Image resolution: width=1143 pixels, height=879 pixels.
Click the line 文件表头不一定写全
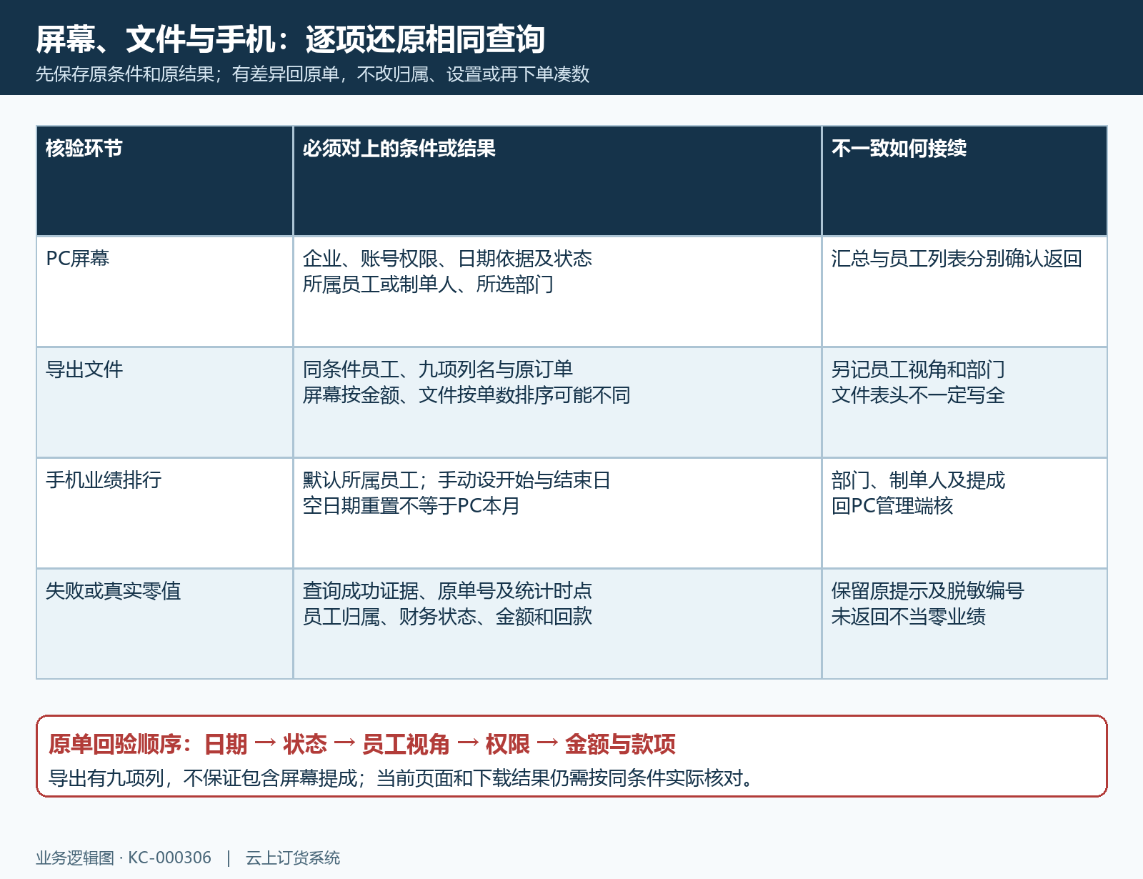(x=918, y=395)
